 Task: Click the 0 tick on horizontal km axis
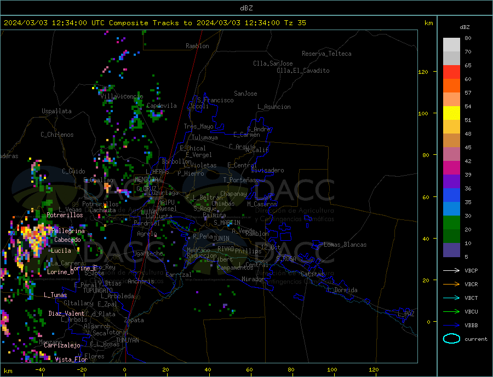[x=124, y=370]
